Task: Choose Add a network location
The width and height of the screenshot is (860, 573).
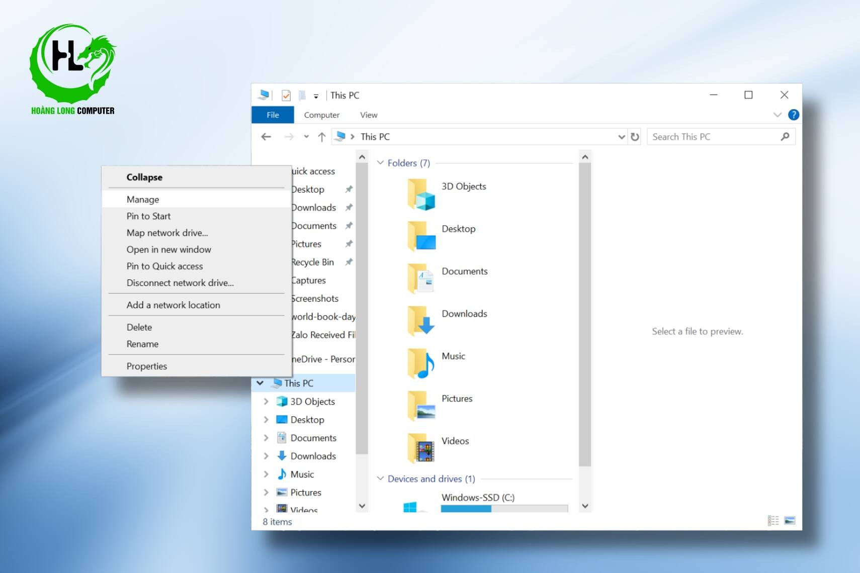Action: click(x=197, y=305)
